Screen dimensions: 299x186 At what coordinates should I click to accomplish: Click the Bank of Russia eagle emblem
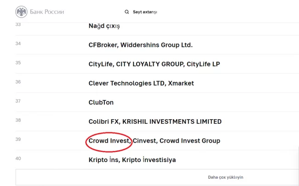[21, 12]
